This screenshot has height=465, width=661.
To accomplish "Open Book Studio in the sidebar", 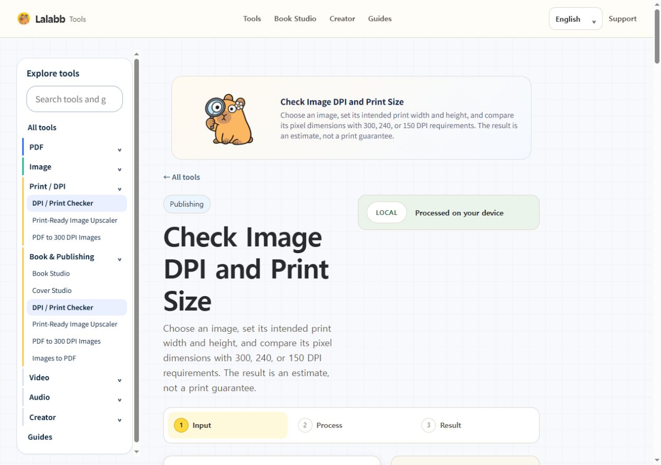I will click(51, 274).
